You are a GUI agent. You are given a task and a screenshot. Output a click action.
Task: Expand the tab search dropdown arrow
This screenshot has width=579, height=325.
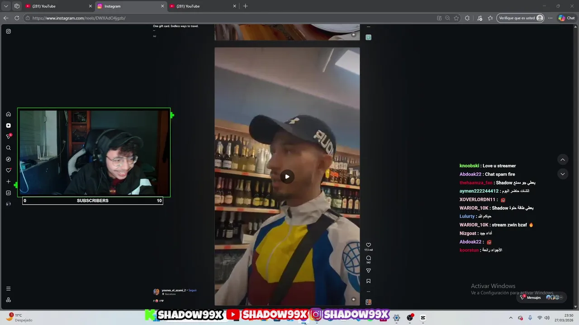(6, 6)
